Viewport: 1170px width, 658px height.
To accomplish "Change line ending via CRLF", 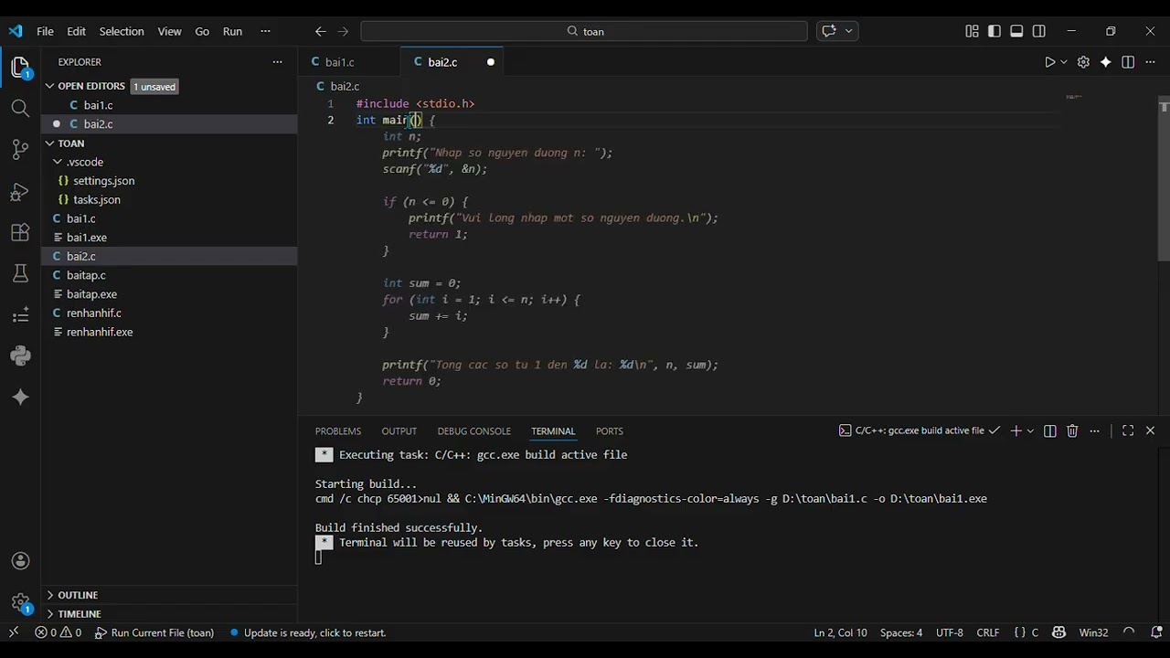I will [x=987, y=632].
